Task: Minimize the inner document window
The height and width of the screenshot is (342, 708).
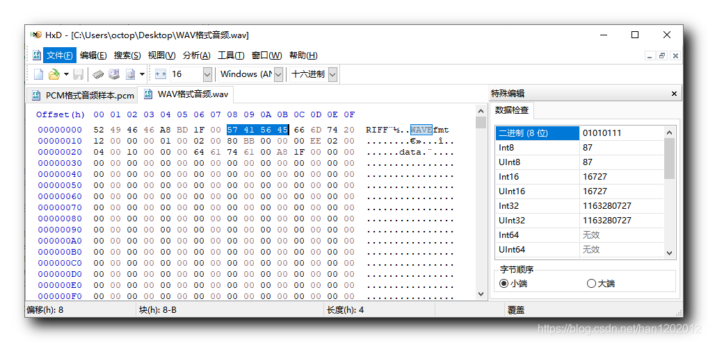Action: click(650, 55)
